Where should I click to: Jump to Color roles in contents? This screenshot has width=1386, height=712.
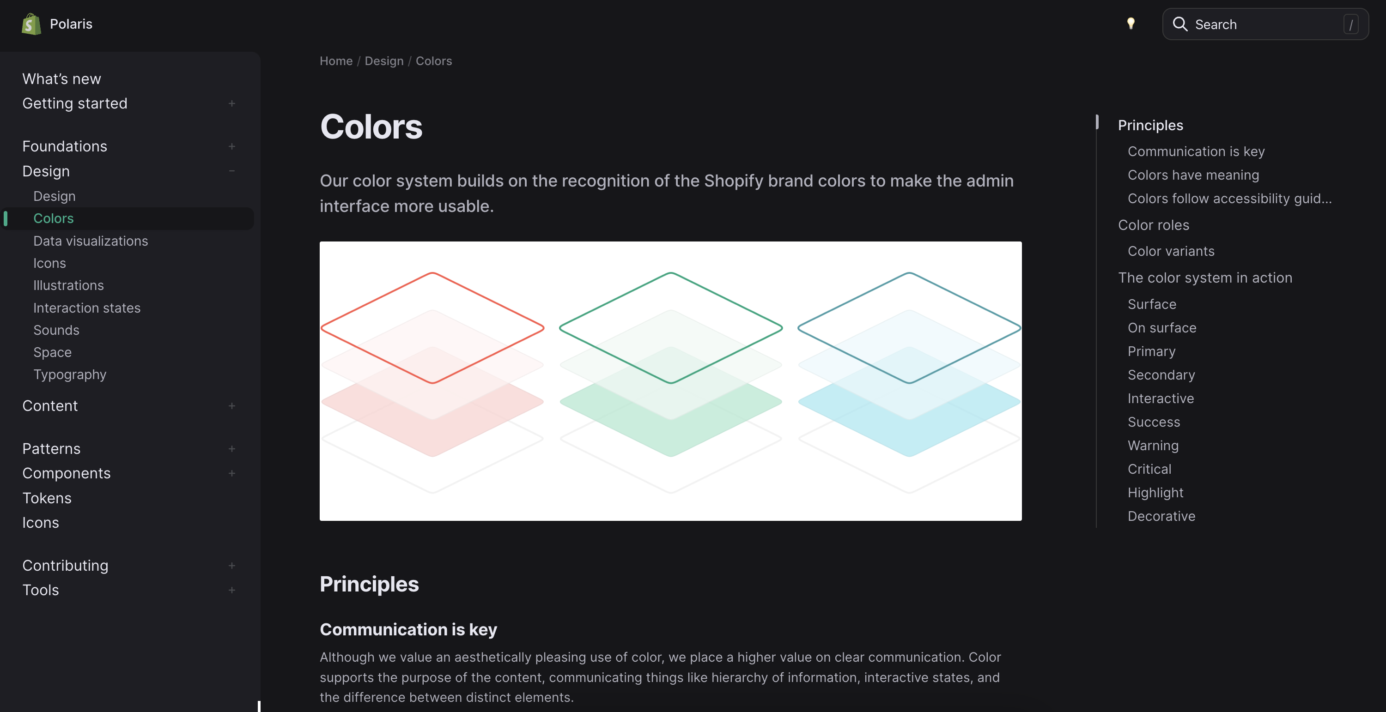(x=1153, y=225)
